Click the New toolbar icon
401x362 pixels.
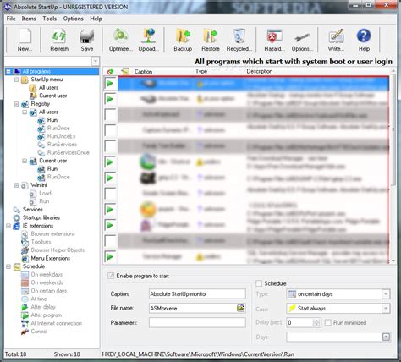[25, 40]
